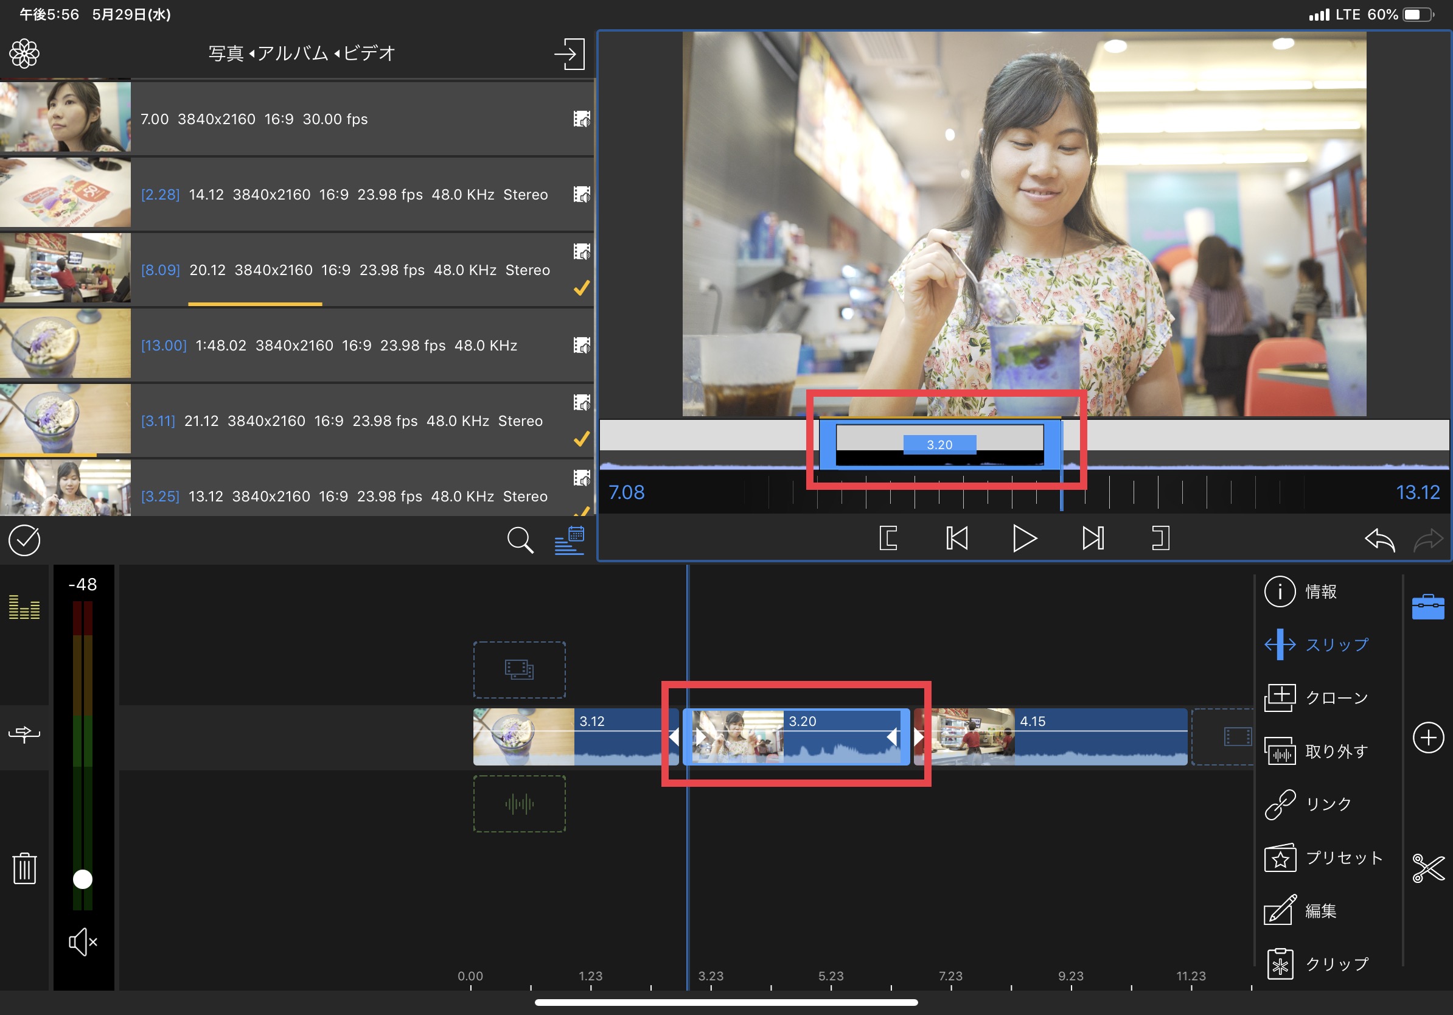Viewport: 1453px width, 1015px height.
Task: Click the undo arrow
Action: (x=1379, y=540)
